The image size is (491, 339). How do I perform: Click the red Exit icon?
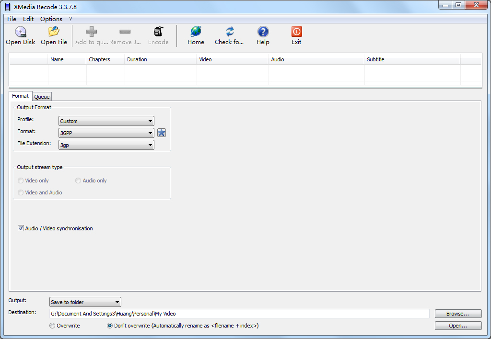(x=296, y=32)
